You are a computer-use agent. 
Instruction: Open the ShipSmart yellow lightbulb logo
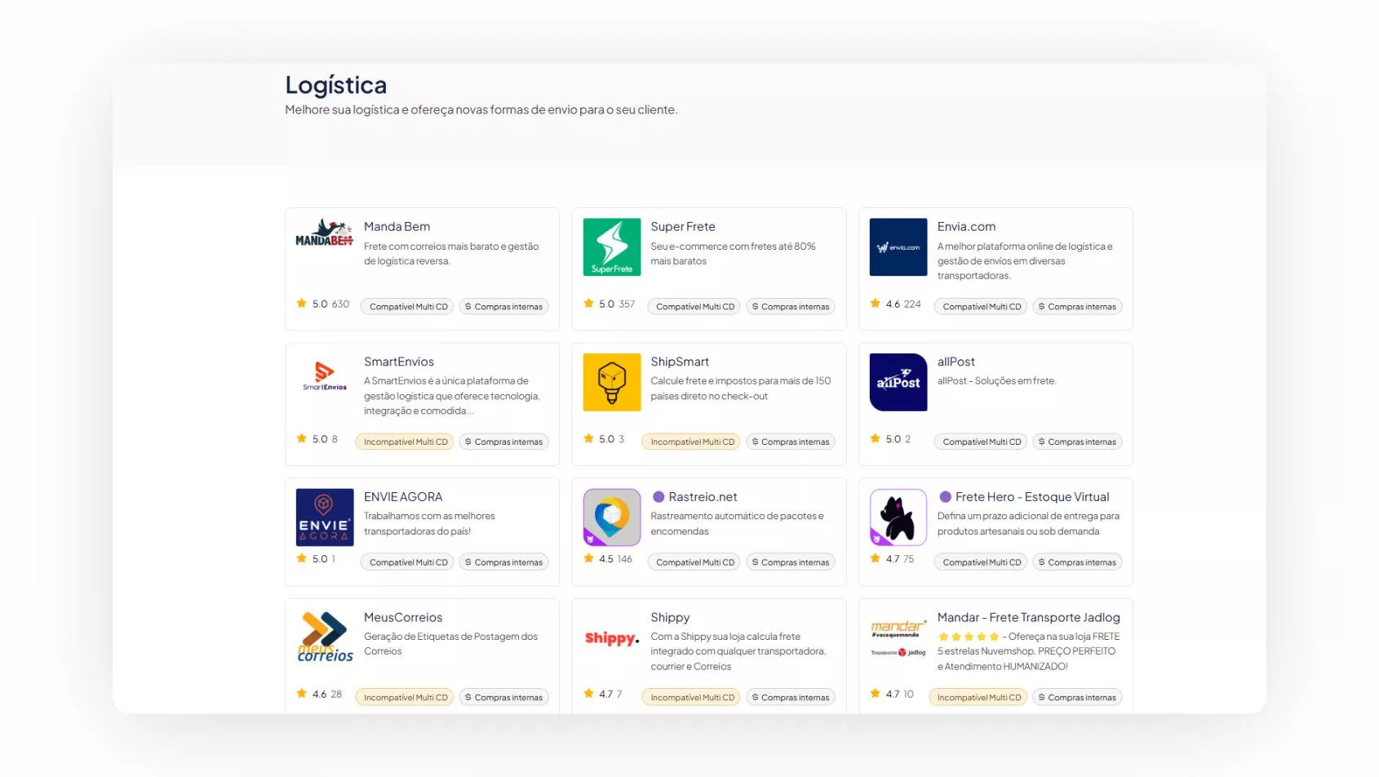[612, 382]
